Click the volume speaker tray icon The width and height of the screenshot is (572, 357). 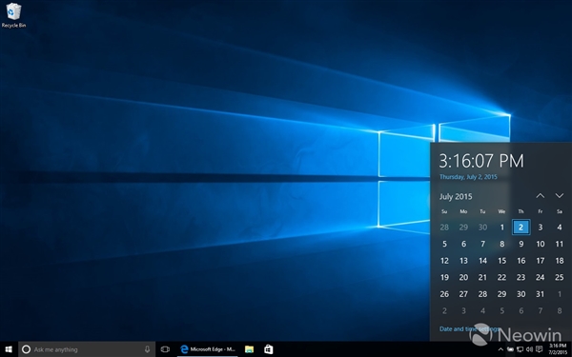click(529, 349)
